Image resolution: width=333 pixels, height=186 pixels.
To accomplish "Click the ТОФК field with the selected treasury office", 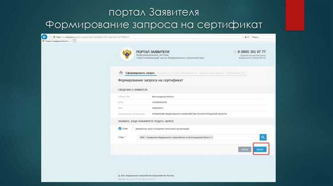I will (198, 137).
